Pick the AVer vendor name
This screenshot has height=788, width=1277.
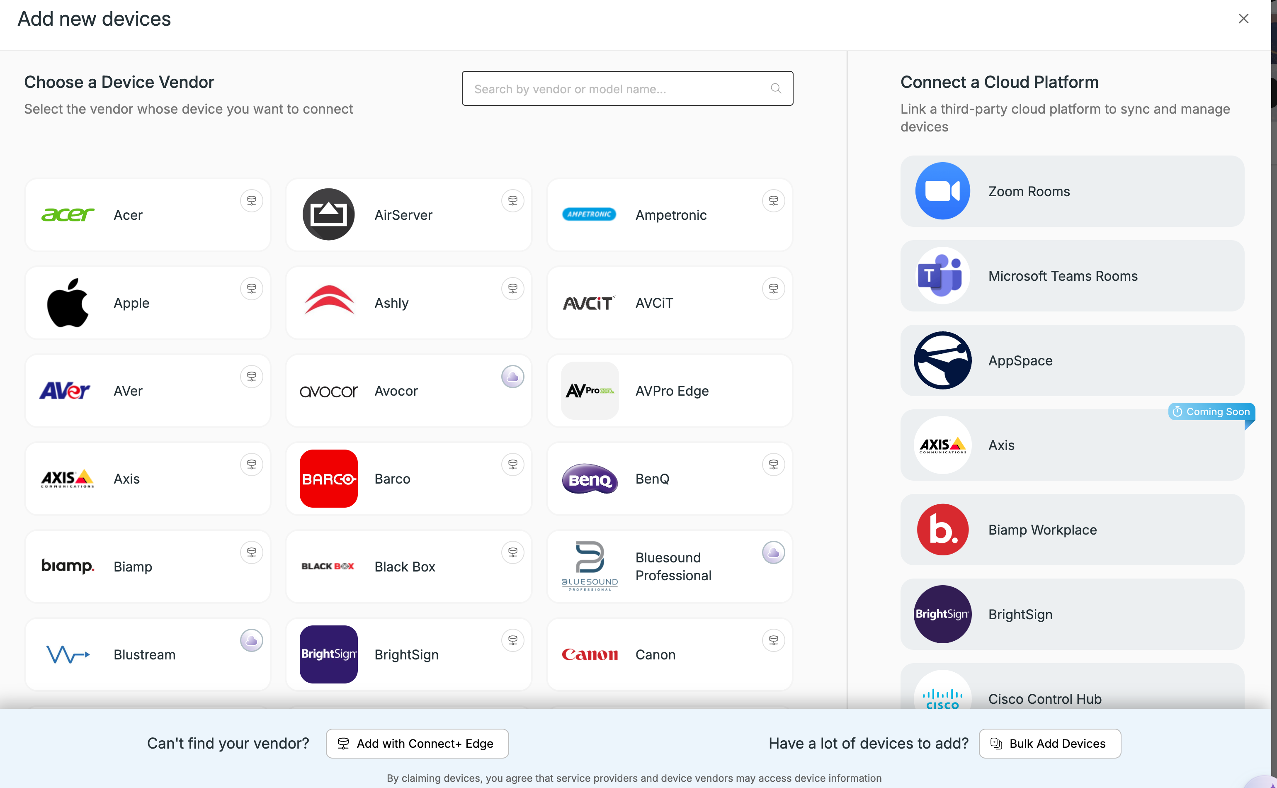tap(128, 392)
